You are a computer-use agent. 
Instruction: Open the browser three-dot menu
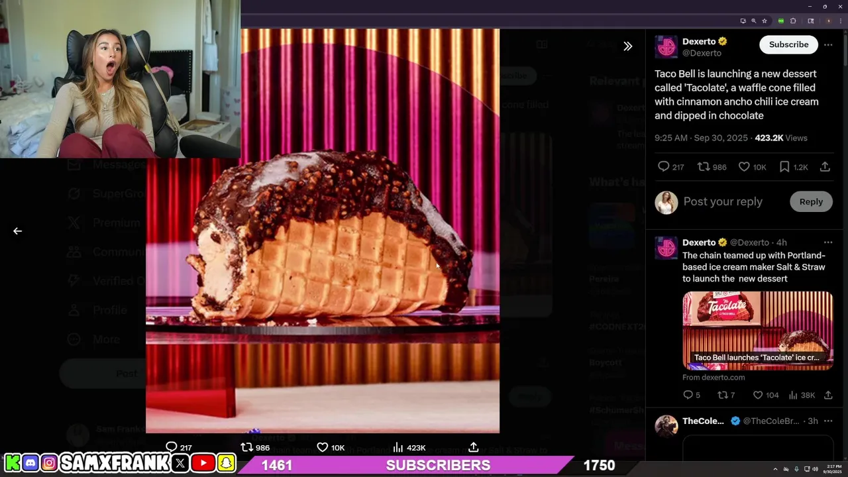tap(840, 21)
